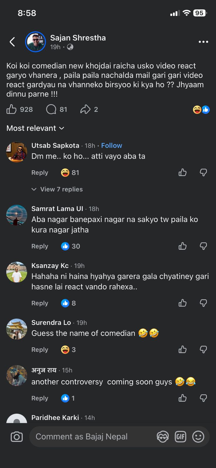
Task: Reply to Ksanzay Kc's comment
Action: pyautogui.click(x=40, y=303)
